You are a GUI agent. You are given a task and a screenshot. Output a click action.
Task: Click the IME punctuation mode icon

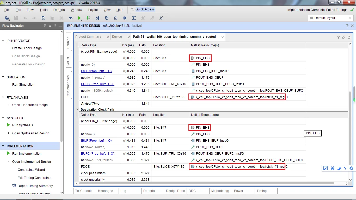click(x=345, y=168)
